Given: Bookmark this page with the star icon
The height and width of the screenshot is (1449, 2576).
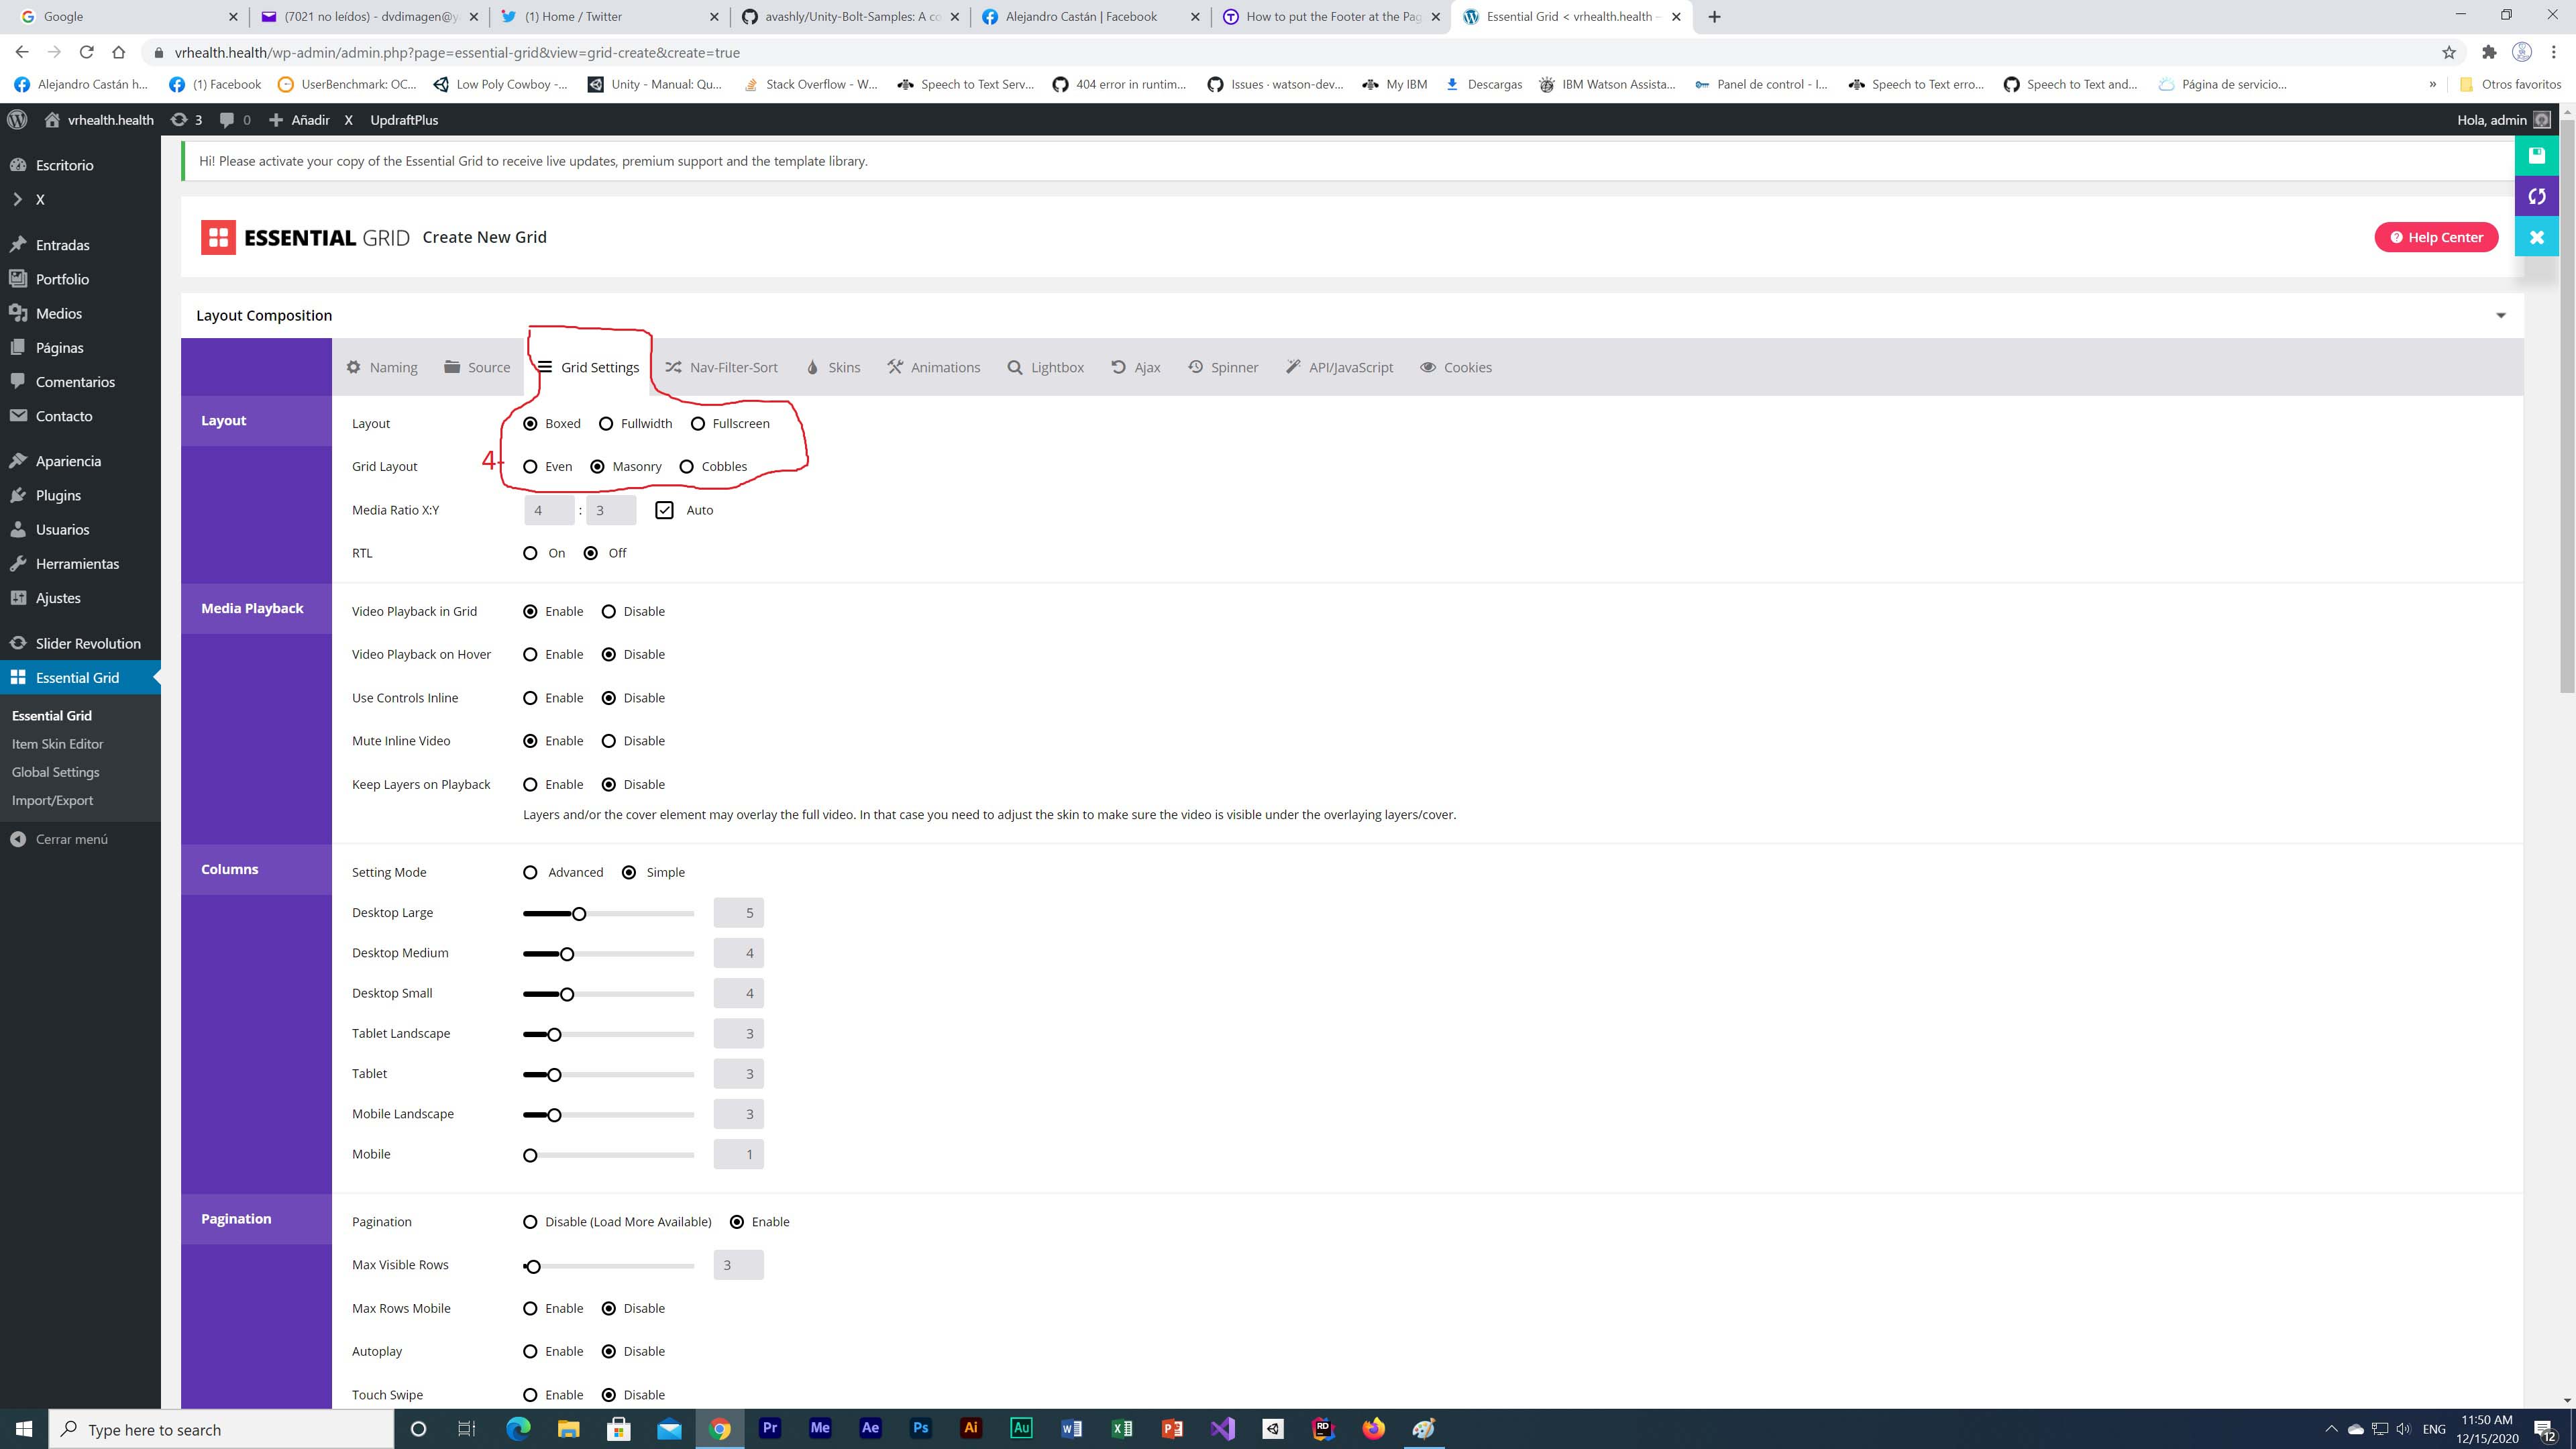Looking at the screenshot, I should [2449, 52].
